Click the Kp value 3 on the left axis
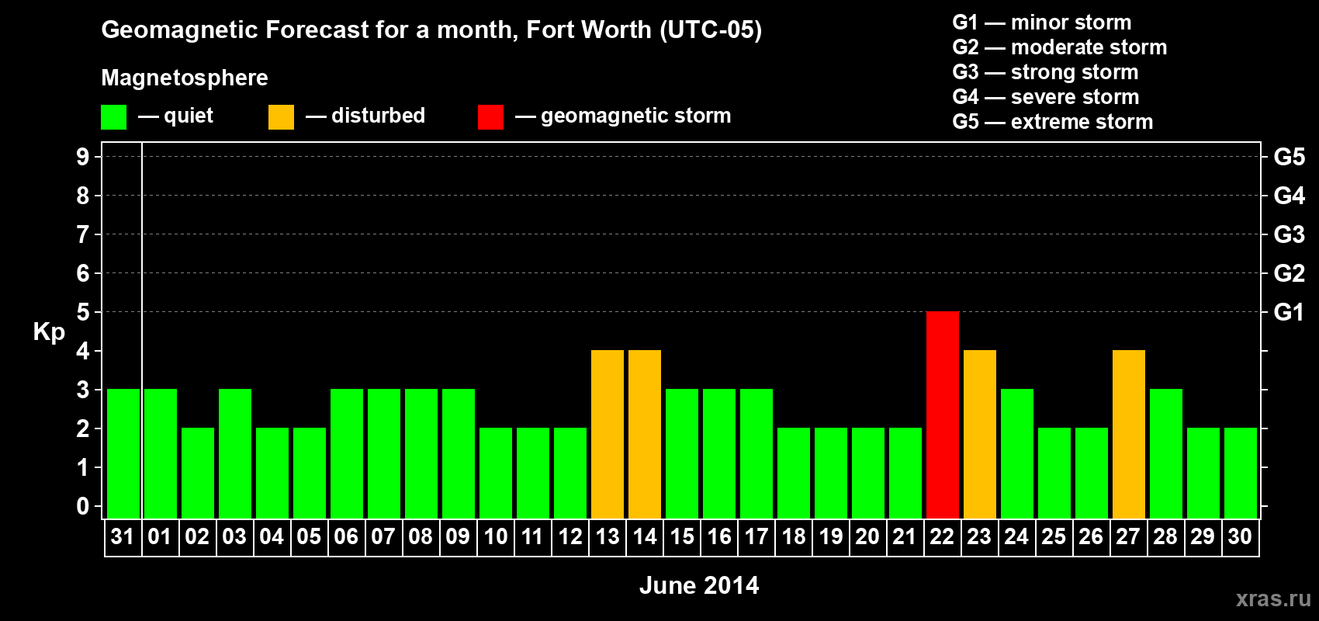 tap(83, 390)
